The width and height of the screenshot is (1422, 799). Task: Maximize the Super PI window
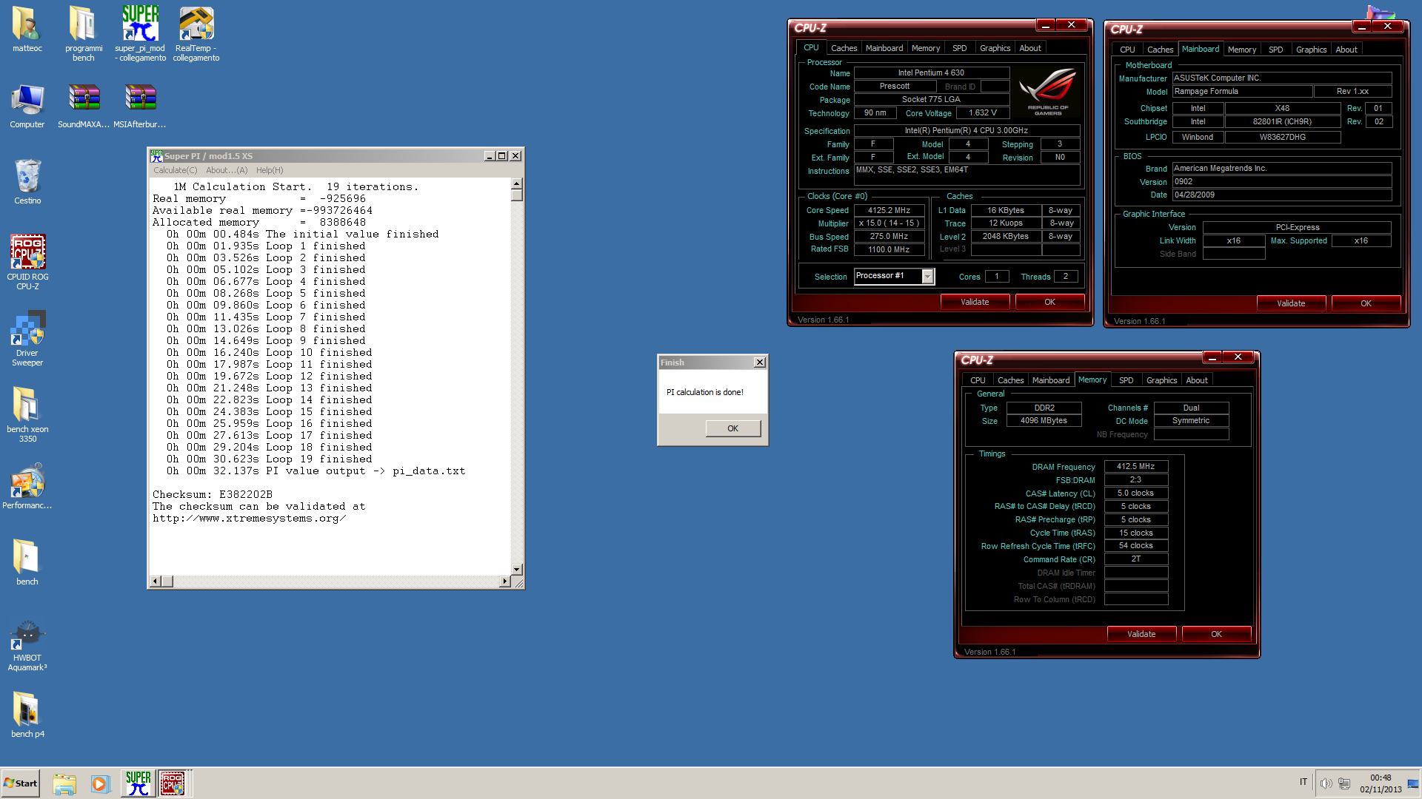(x=502, y=156)
